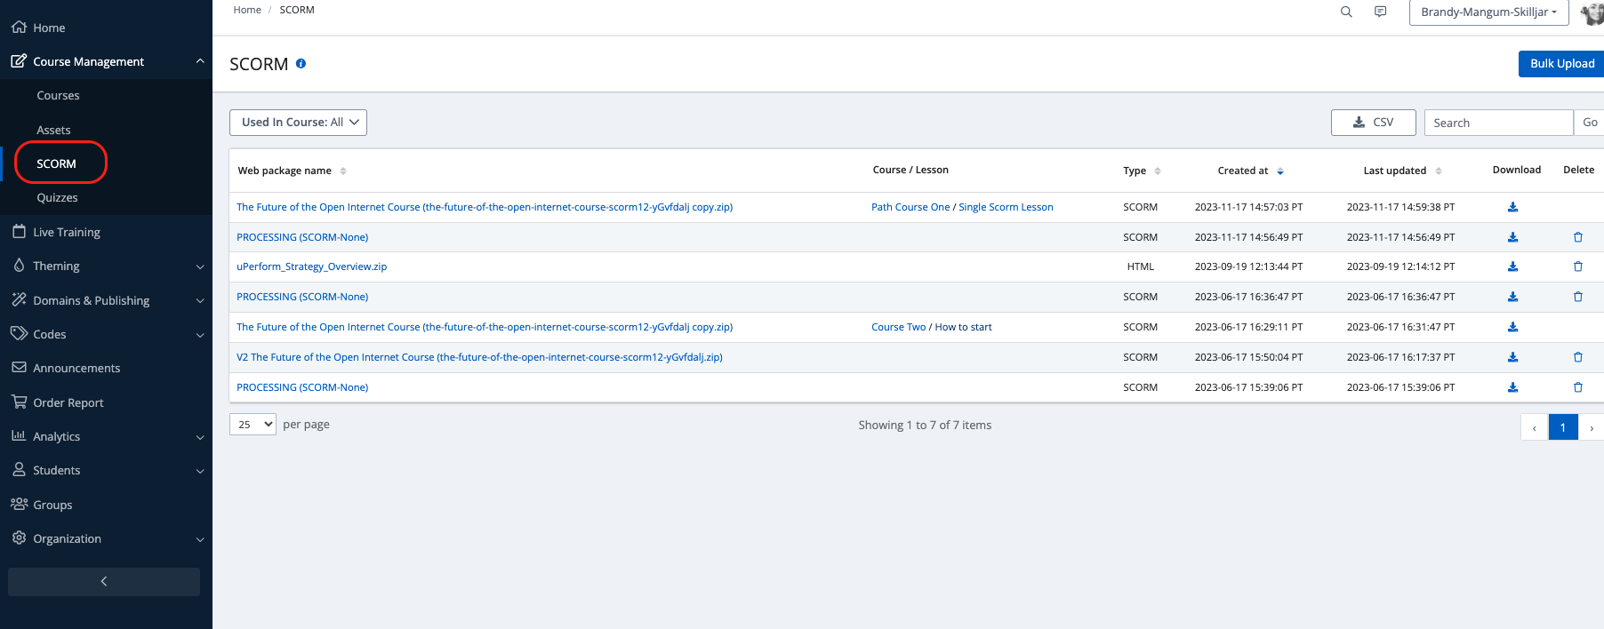This screenshot has height=629, width=1604.
Task: Delete the V2 Future of Open Internet package
Action: pos(1578,357)
